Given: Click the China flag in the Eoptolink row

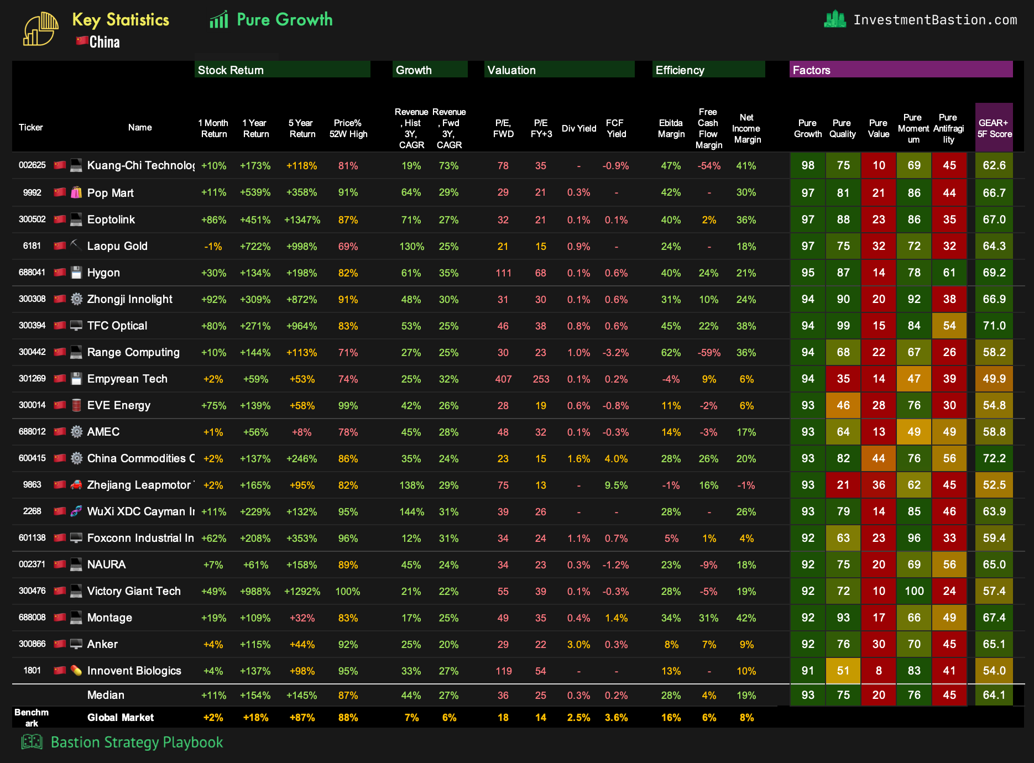Looking at the screenshot, I should [60, 219].
